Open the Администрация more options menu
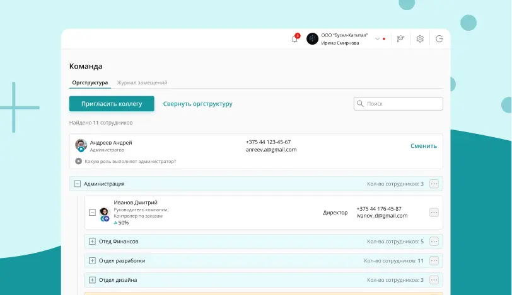 coord(434,184)
